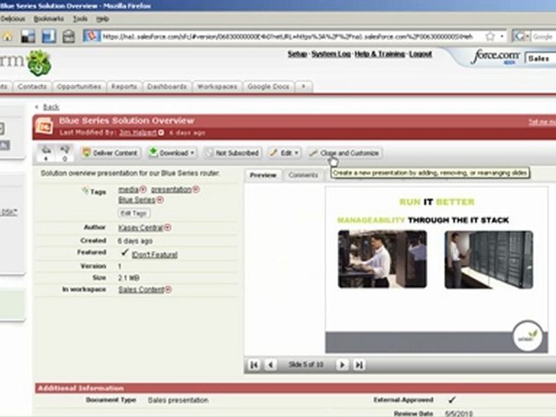This screenshot has height=417, width=556.
Task: Select the Preview tab
Action: [x=263, y=175]
